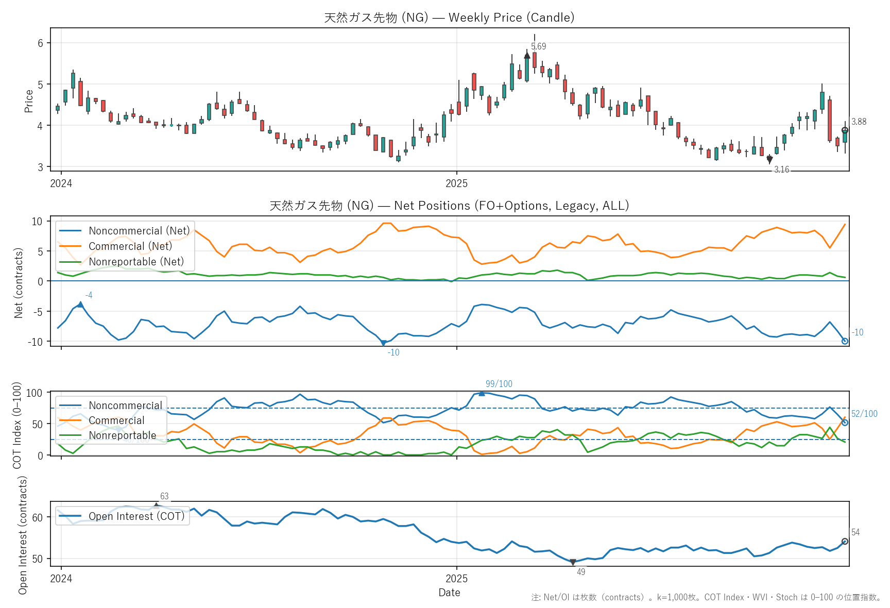Click the latest net position circle at -10
This screenshot has height=608, width=890.
click(x=845, y=341)
